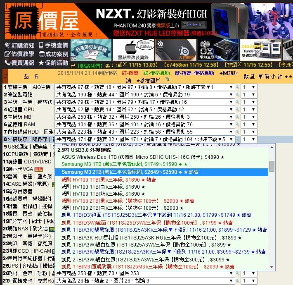This screenshot has width=293, height=285.
Task: Select Samsung M3 2TB (黑) option
Action: pyautogui.click(x=161, y=172)
